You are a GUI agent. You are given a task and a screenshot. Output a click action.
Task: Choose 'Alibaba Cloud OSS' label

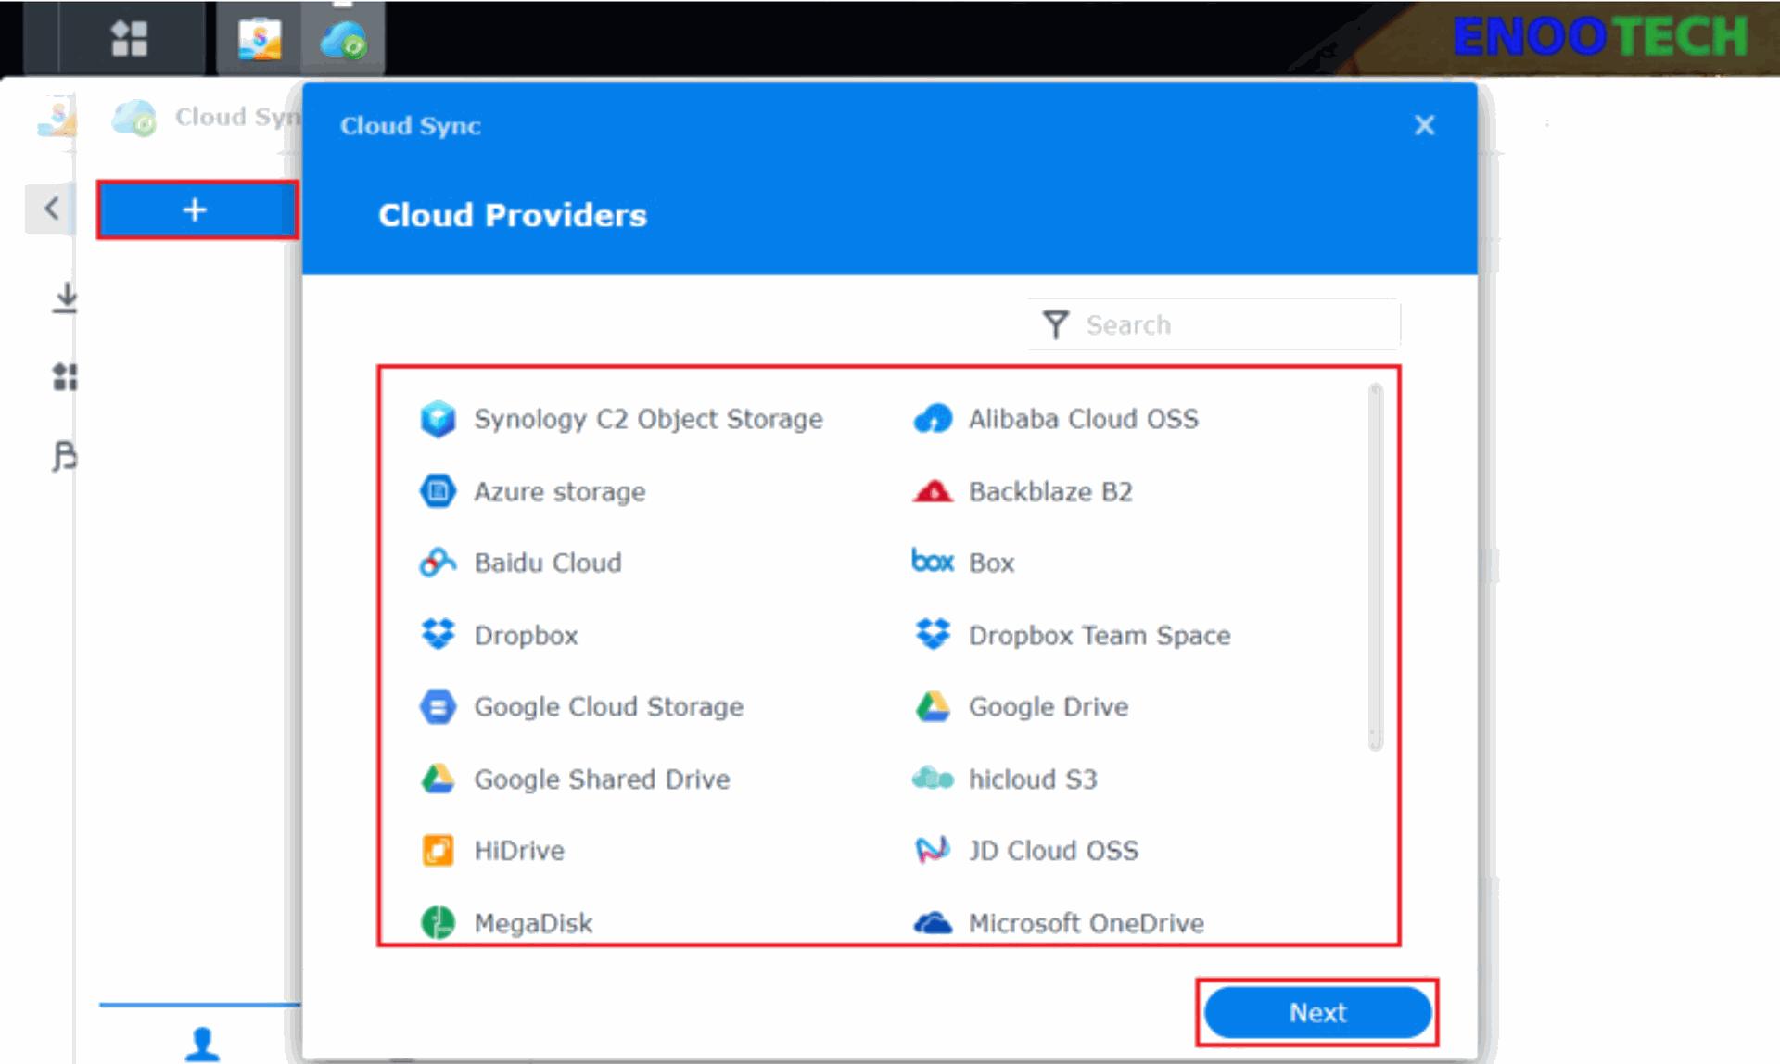click(1084, 419)
